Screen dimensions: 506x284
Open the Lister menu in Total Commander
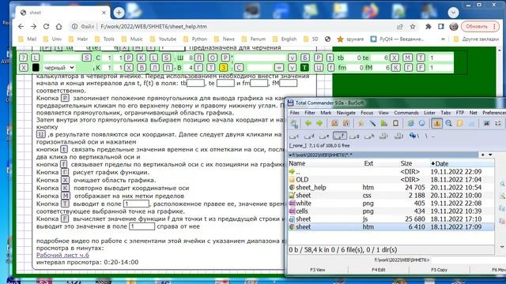coord(429,113)
